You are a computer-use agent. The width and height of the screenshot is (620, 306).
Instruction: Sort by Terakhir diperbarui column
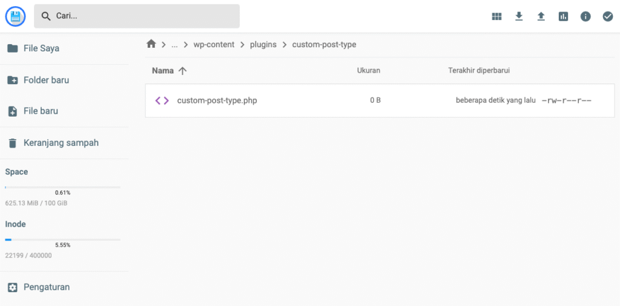(479, 71)
